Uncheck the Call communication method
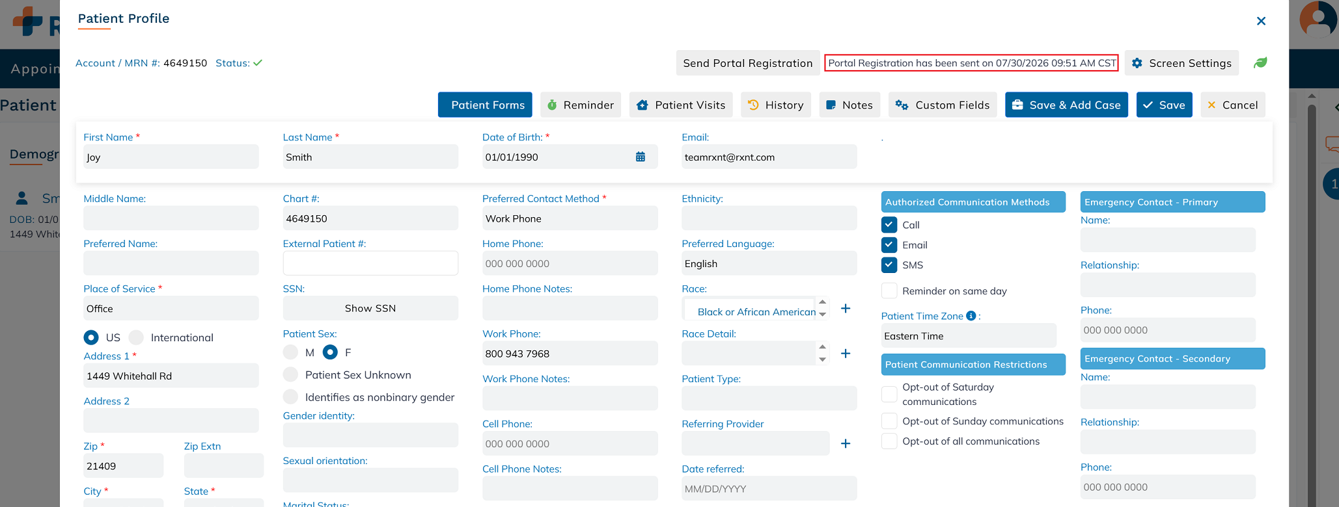This screenshot has height=507, width=1339. pyautogui.click(x=889, y=224)
